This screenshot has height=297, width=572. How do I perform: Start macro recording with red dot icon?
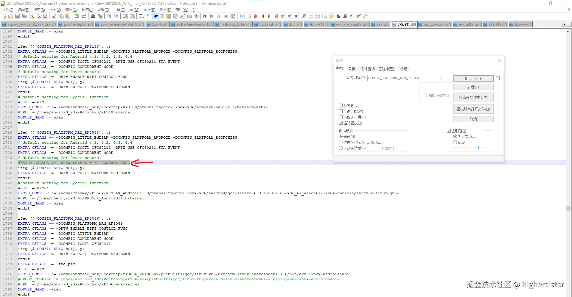click(206, 16)
